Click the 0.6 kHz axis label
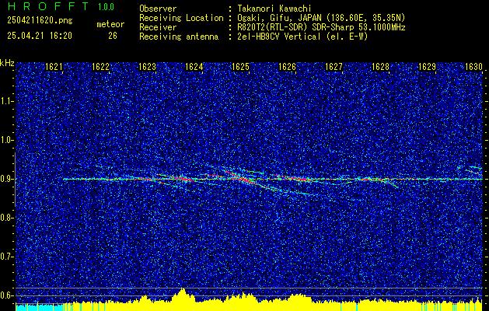489x311 pixels. click(6, 295)
